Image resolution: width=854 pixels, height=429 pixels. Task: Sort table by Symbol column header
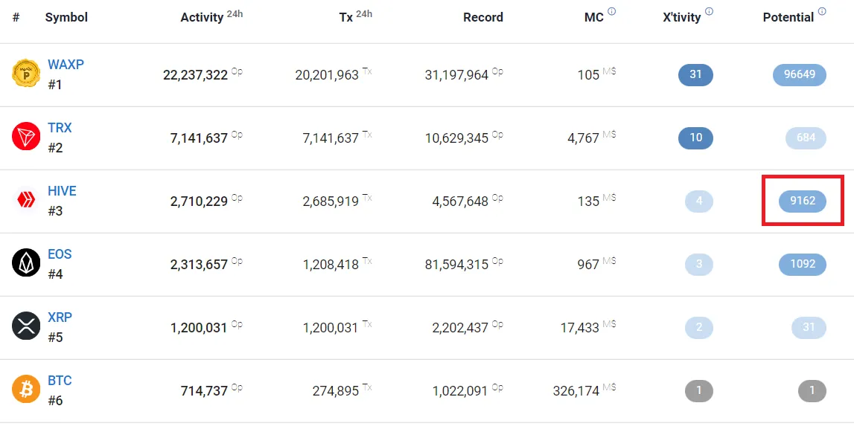coord(66,17)
